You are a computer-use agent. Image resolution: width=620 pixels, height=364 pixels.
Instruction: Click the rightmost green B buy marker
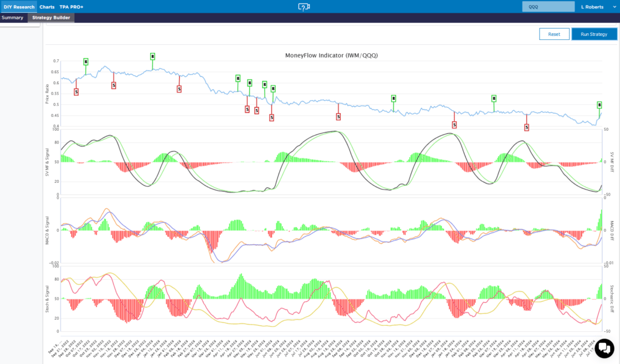pyautogui.click(x=599, y=105)
